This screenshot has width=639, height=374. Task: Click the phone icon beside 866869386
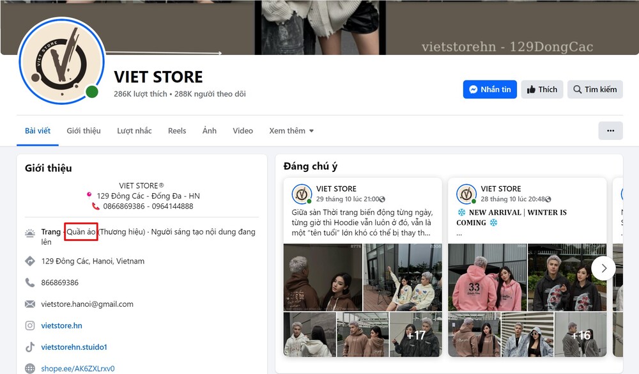click(x=30, y=282)
